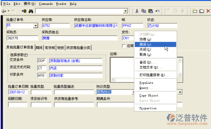Click the red X delete icon
The width and height of the screenshot is (211, 129).
click(208, 11)
